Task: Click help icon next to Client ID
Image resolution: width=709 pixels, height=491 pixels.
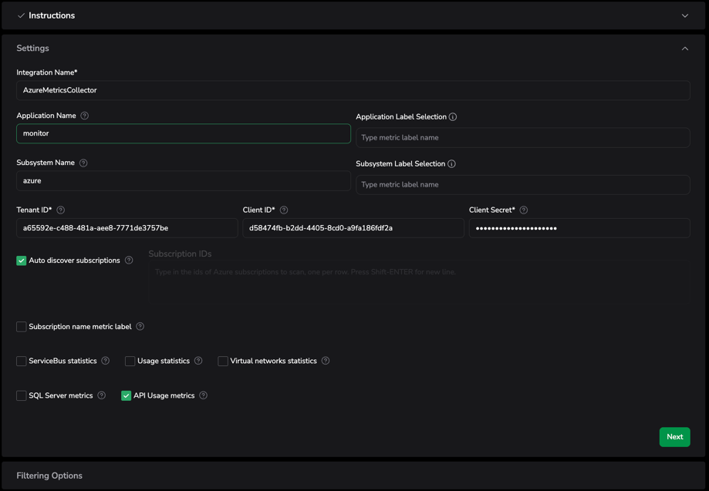Action: pos(284,210)
